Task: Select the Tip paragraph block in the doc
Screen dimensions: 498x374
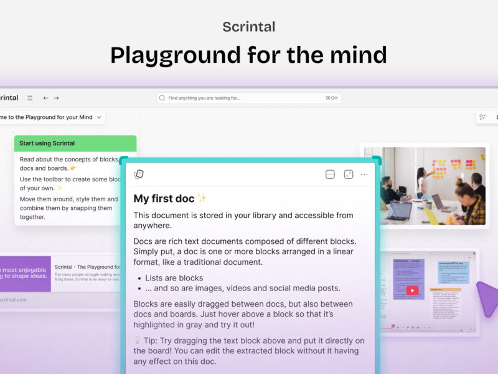Action: (x=249, y=352)
